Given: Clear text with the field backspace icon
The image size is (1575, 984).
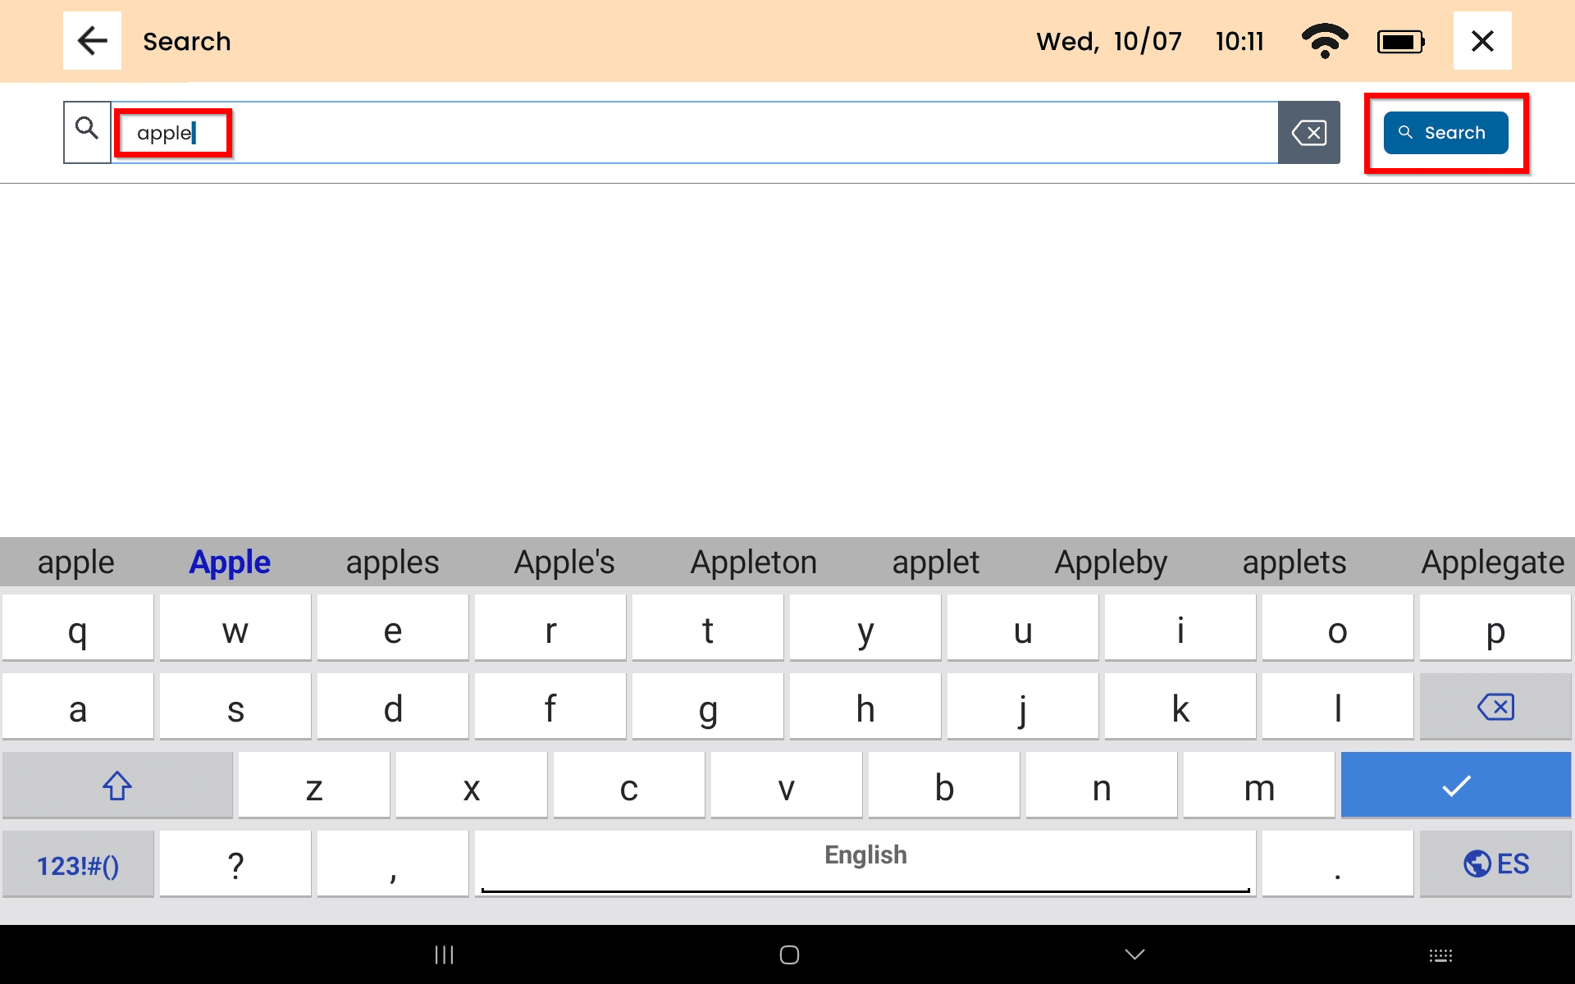Looking at the screenshot, I should [1308, 133].
